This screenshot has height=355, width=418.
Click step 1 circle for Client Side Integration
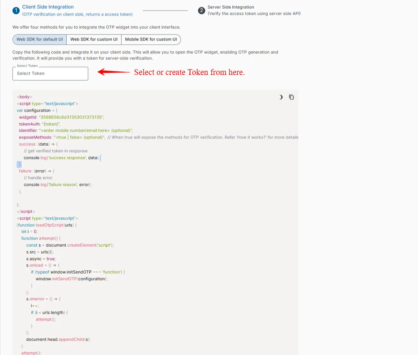point(16,10)
